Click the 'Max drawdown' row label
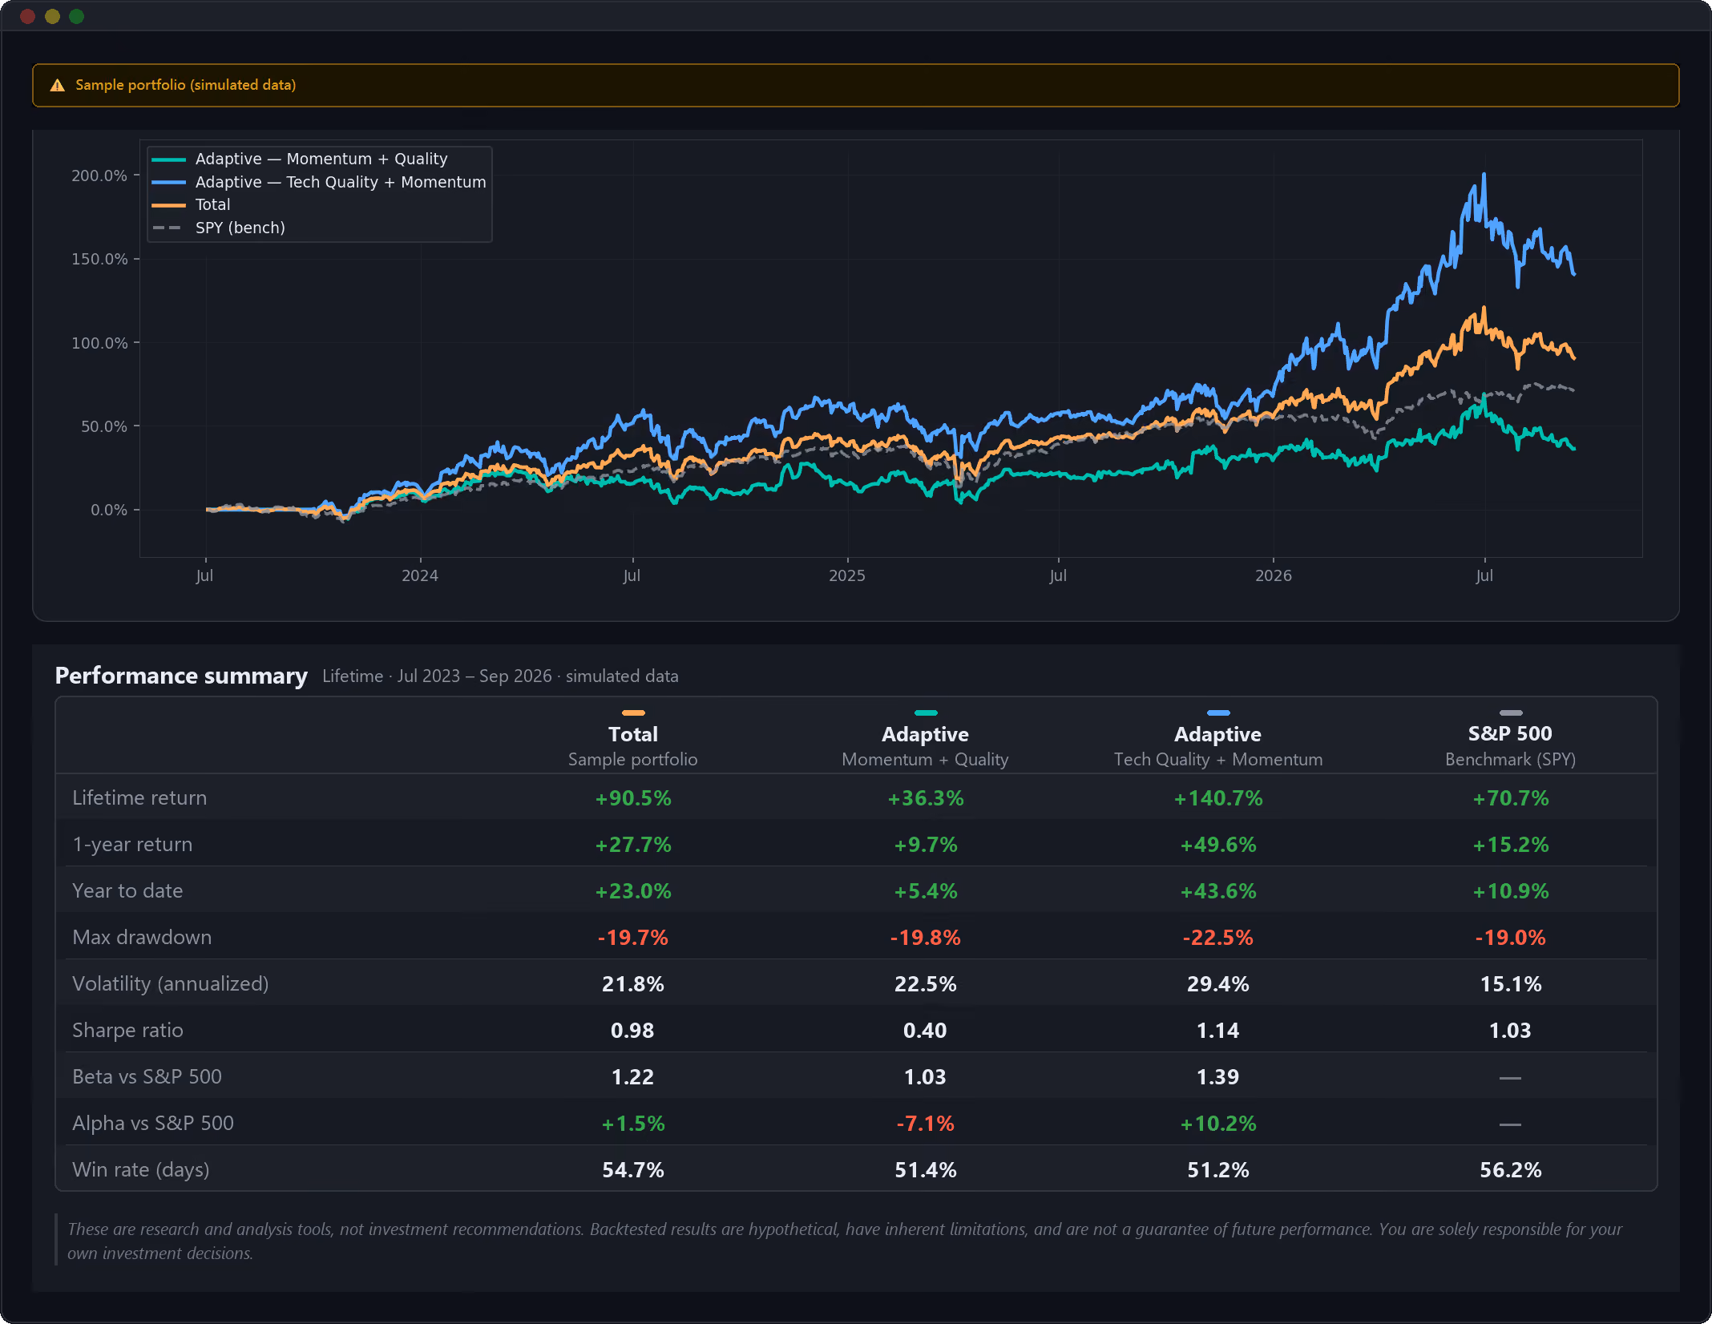Screen dimensions: 1712x1324 pyautogui.click(x=142, y=938)
